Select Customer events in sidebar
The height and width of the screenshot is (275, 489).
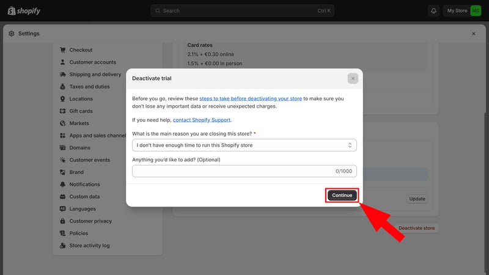click(x=89, y=160)
